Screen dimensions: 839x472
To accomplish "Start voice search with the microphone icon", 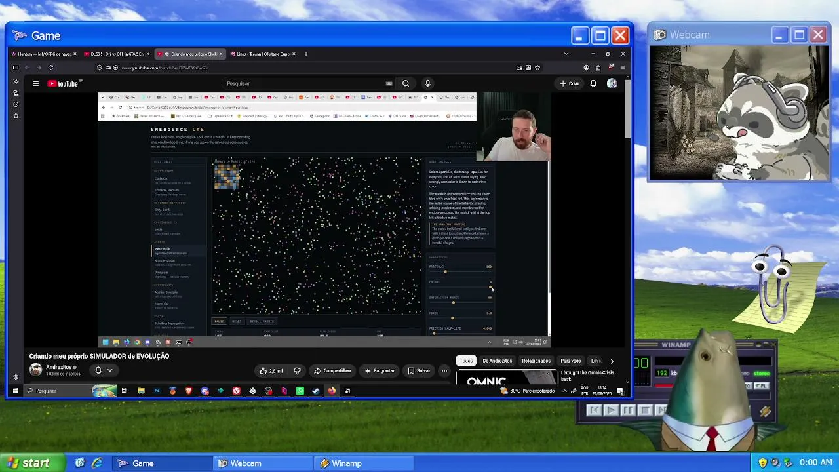I will [x=427, y=83].
